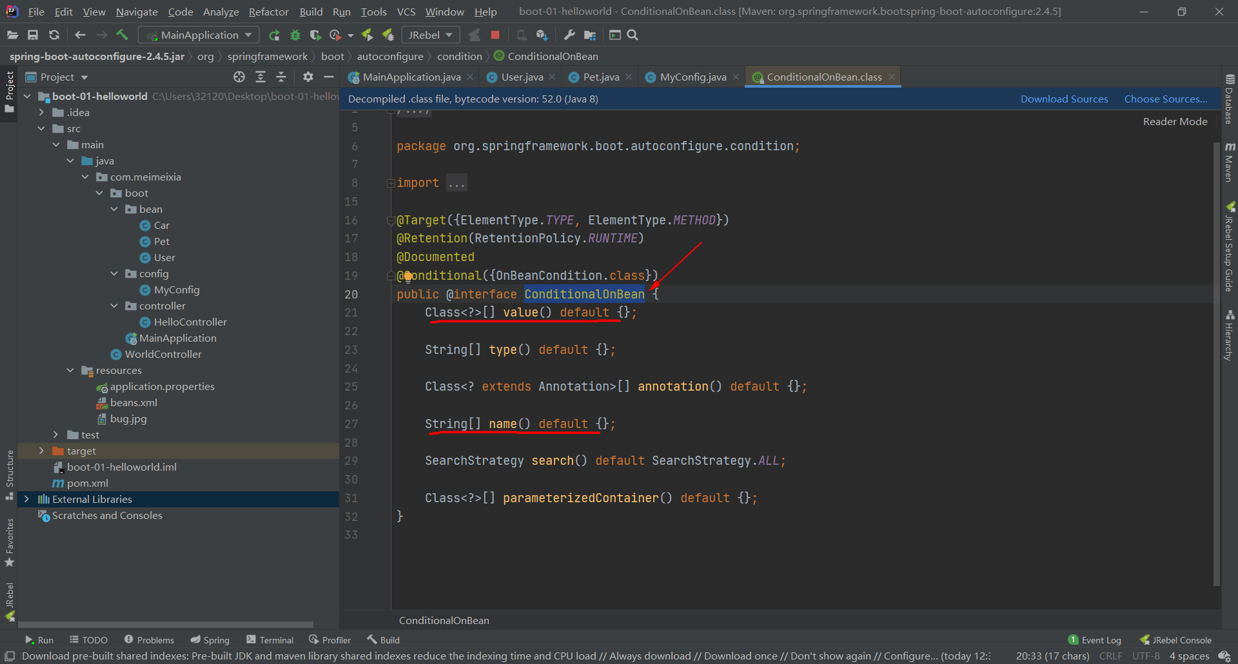The width and height of the screenshot is (1238, 664).
Task: Close the ConditionalOnBean.class tab
Action: (x=891, y=77)
